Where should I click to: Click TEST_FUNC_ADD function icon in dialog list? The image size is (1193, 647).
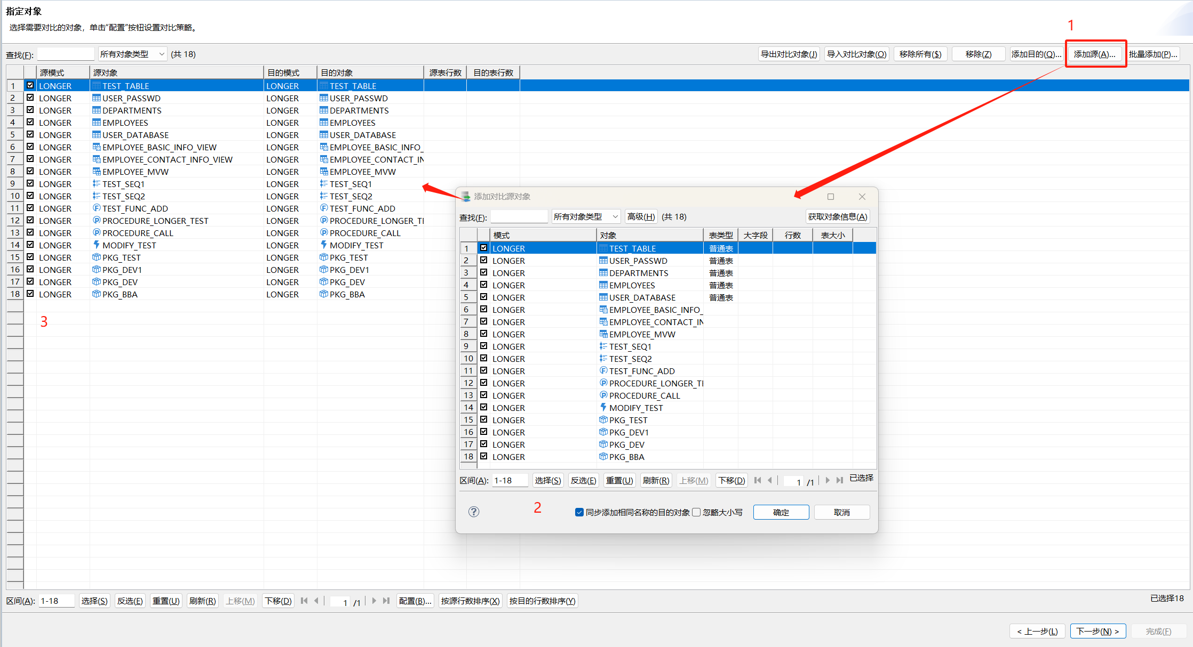[x=603, y=371]
